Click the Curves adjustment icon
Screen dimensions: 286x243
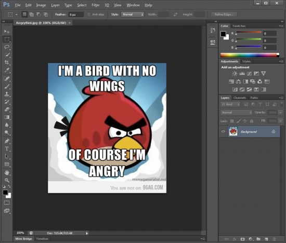point(249,74)
